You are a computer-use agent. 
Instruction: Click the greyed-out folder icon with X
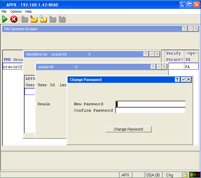[x=53, y=19]
